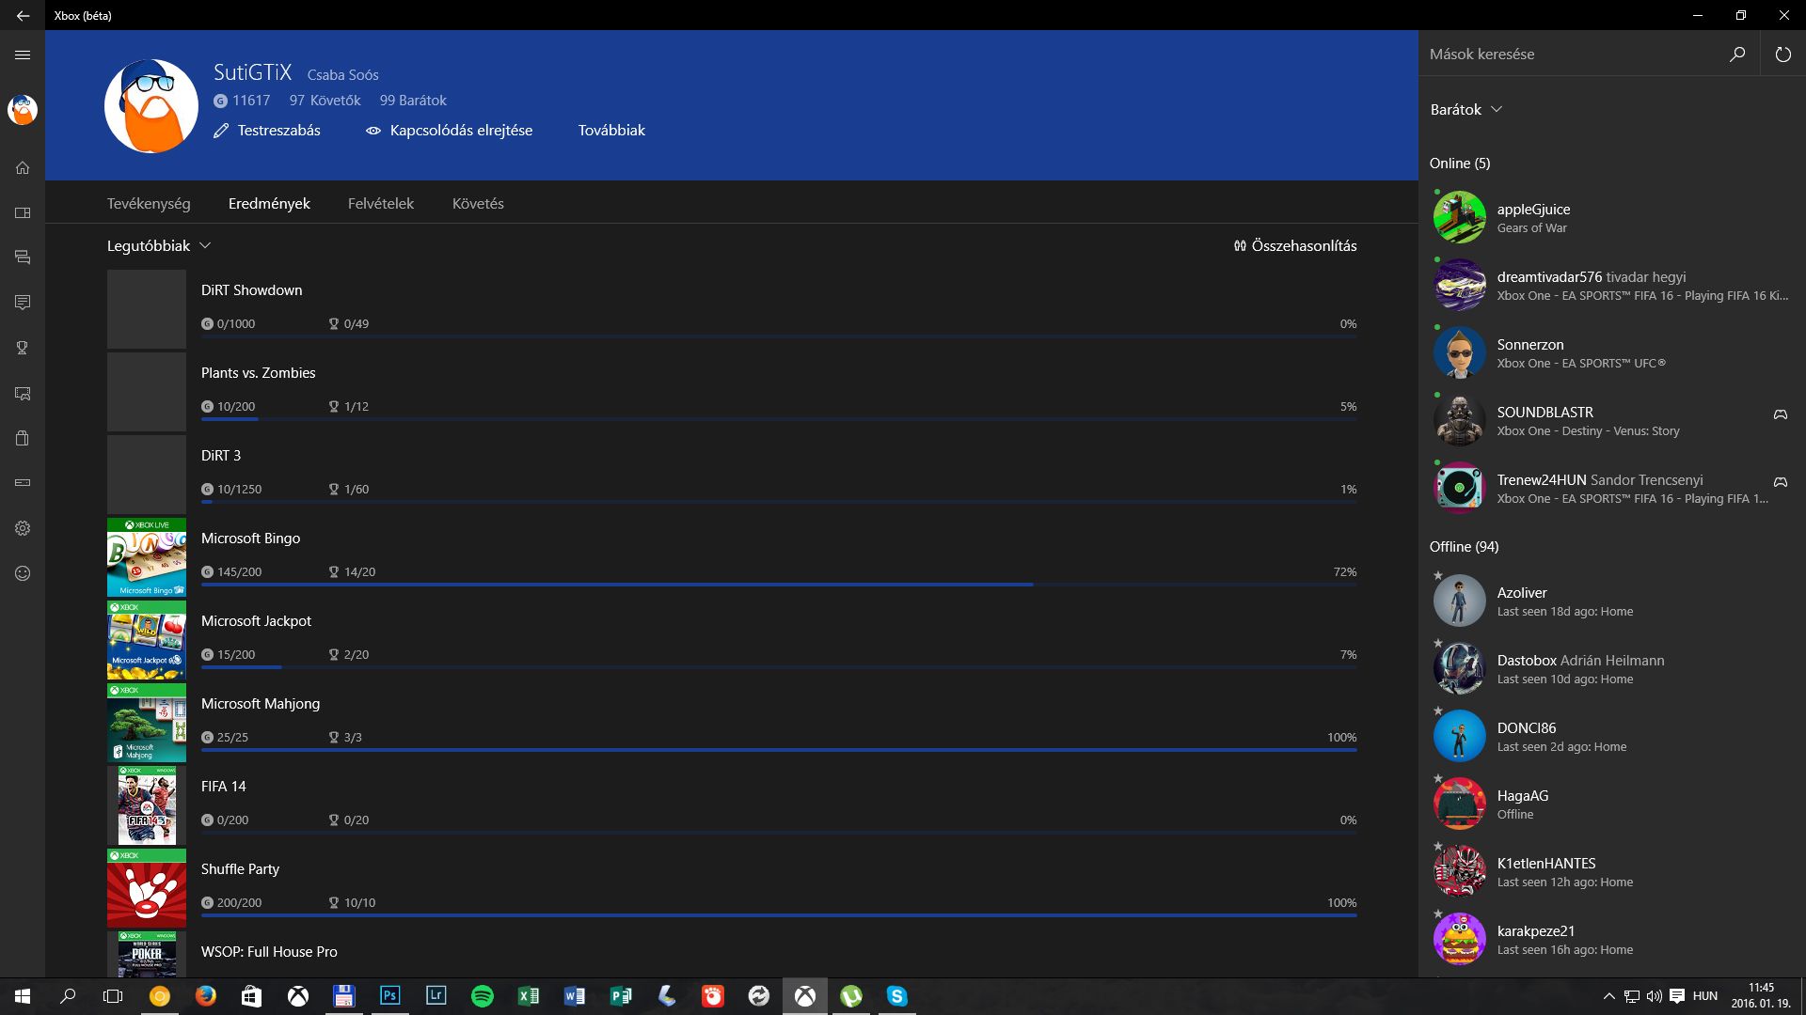Expand the Barátok filter dropdown
The height and width of the screenshot is (1015, 1806).
[1465, 110]
